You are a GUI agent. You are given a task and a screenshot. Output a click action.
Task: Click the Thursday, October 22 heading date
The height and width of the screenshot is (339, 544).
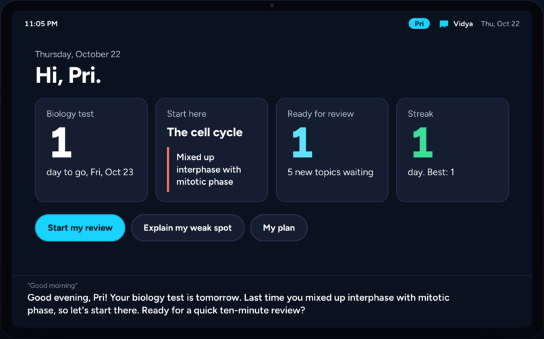pos(78,55)
